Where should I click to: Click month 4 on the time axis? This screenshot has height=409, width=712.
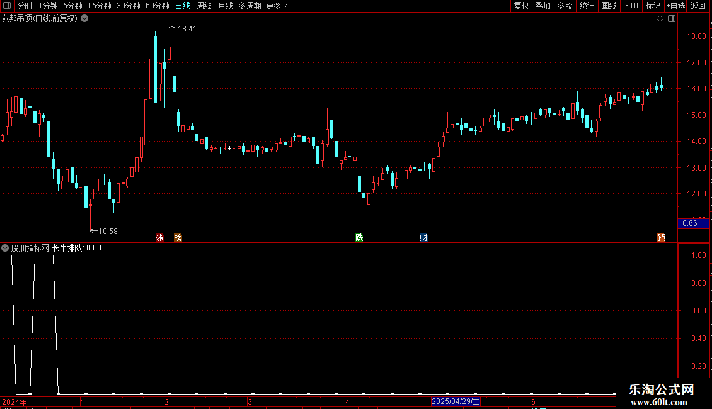[347, 401]
